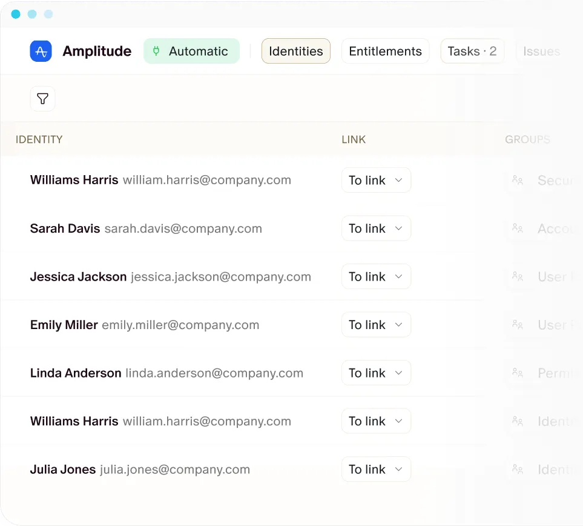The image size is (583, 526).
Task: Click email julia.jones@company.com
Action: click(175, 470)
